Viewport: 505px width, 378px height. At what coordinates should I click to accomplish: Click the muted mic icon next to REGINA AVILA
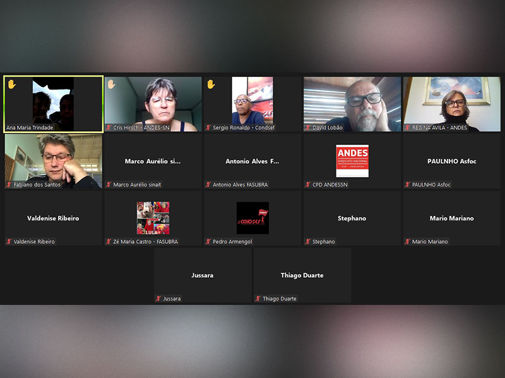point(408,128)
